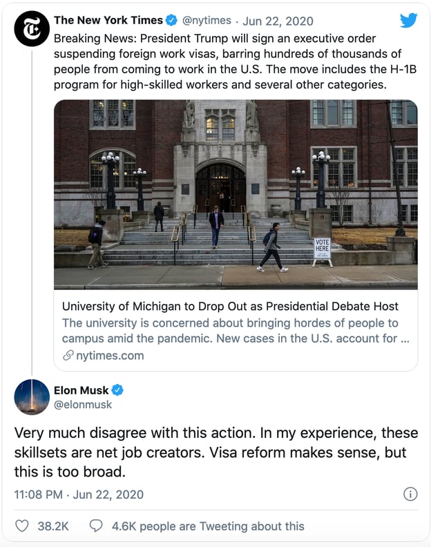The image size is (431, 547).
Task: Open the @elonmusk handle
Action: [83, 405]
